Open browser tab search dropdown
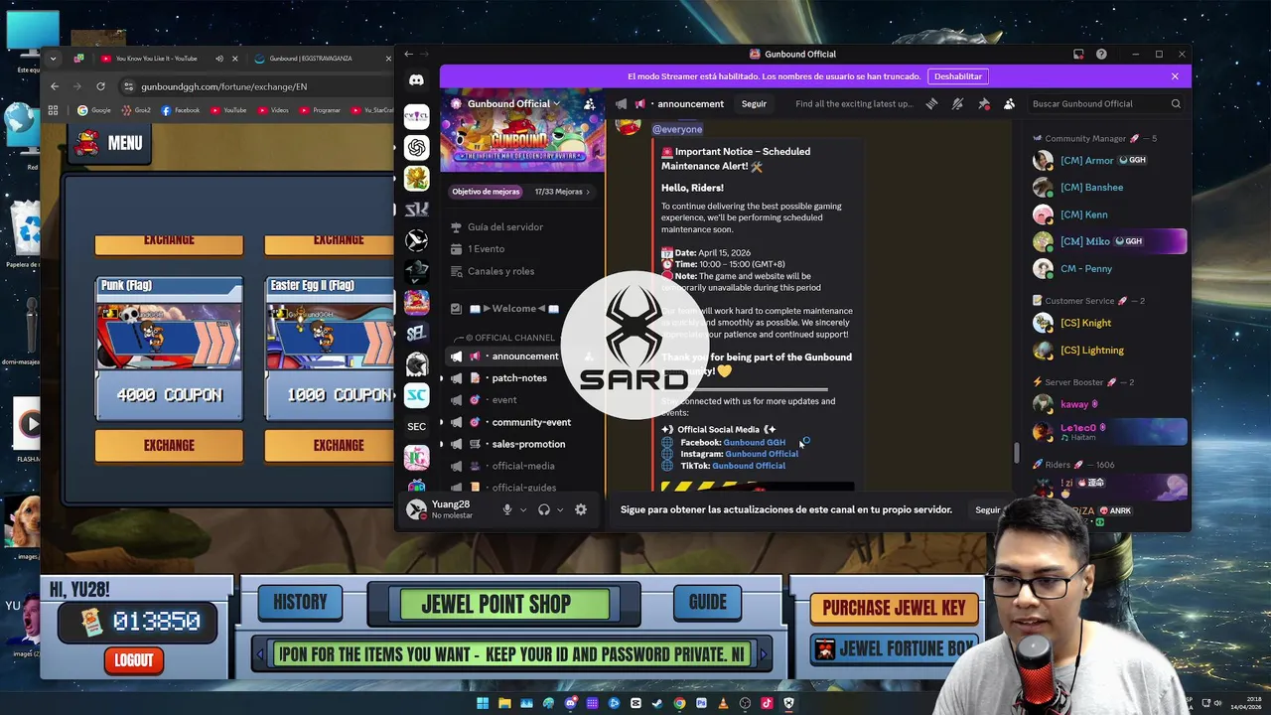 click(53, 59)
